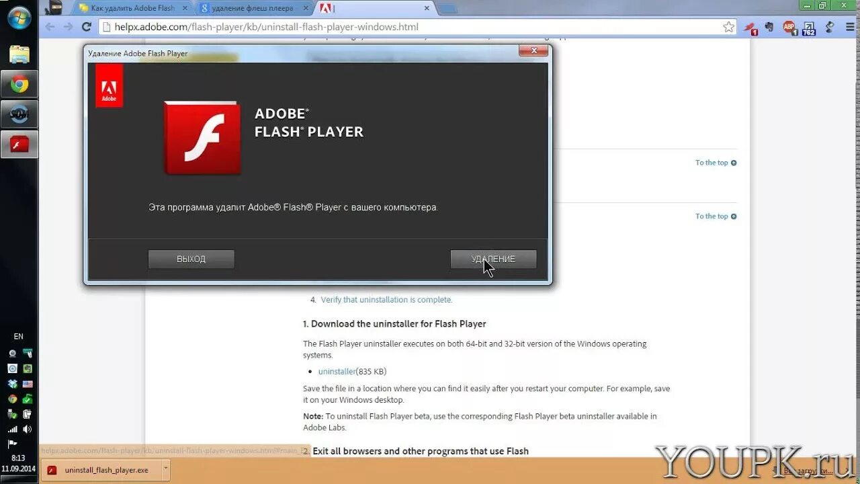
Task: Open Action Center flag icon
Action: click(12, 444)
